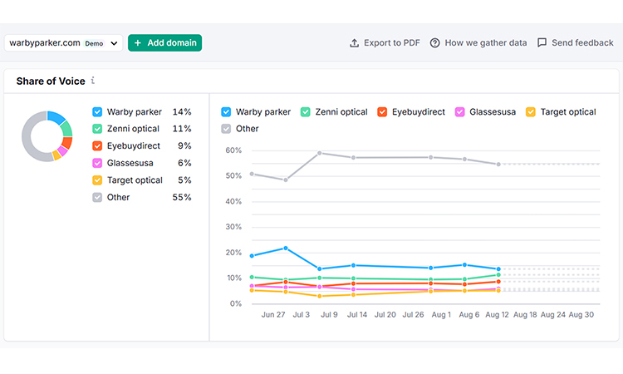Open the warbyparker.com domain dropdown

[x=63, y=43]
